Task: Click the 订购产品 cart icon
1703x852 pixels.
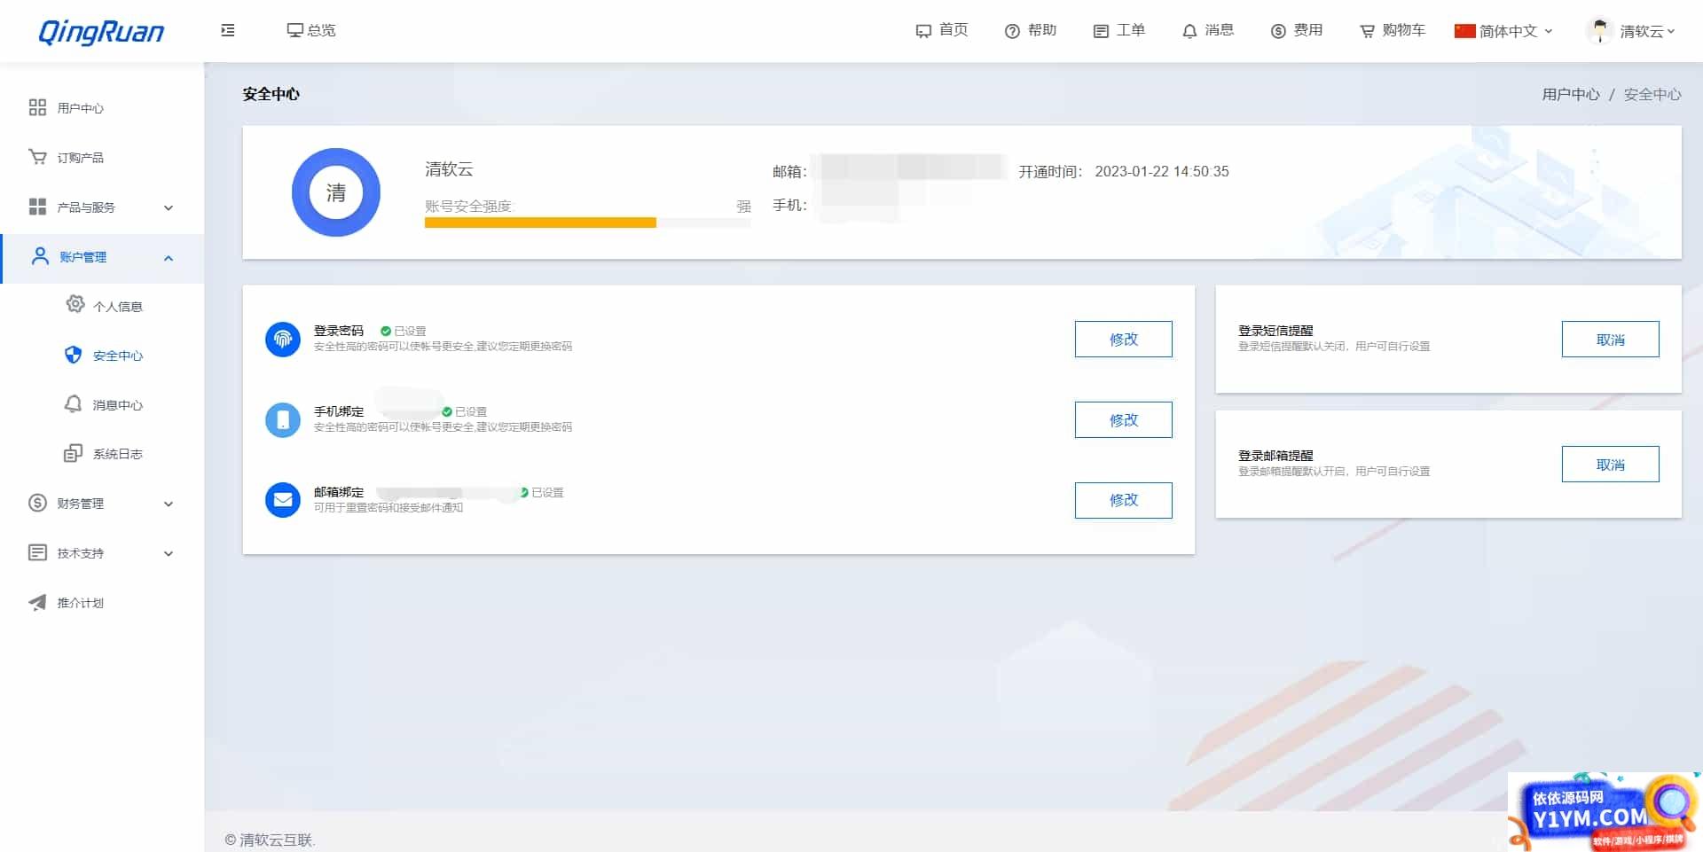Action: (37, 157)
